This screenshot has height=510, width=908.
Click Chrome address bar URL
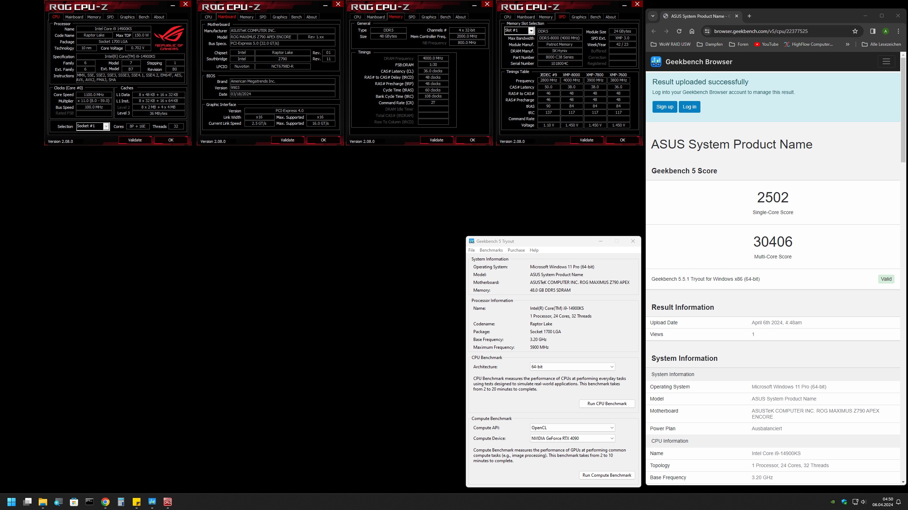tap(761, 31)
